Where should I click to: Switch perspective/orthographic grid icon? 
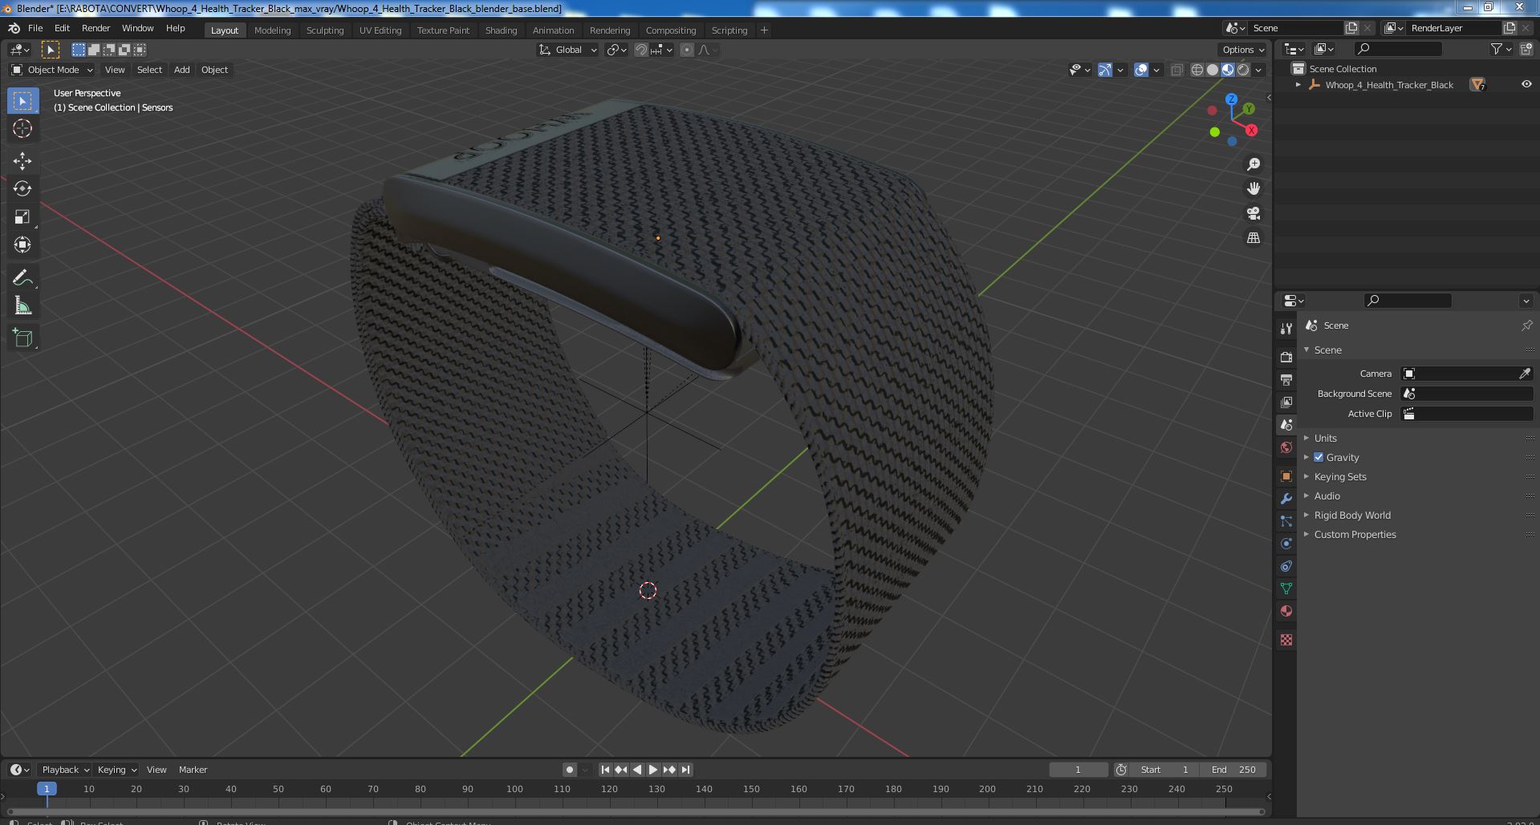point(1253,238)
